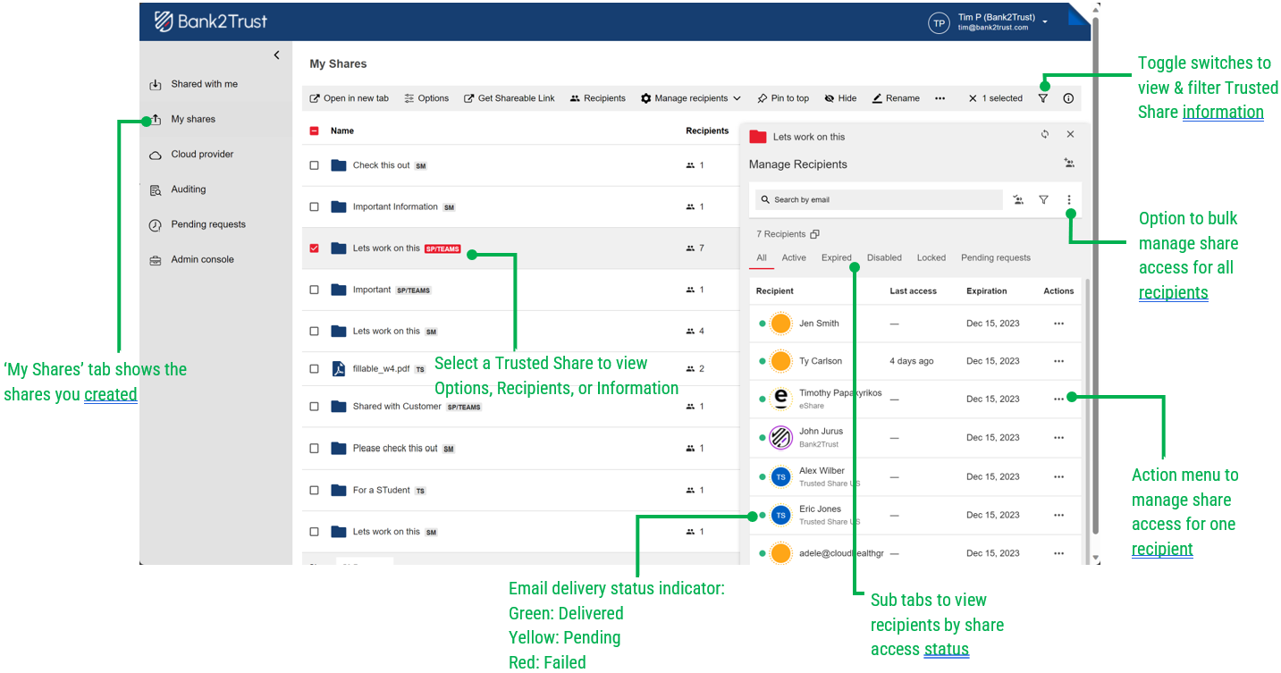Open the filter icon for Trusted Shares
1281x673 pixels.
[1042, 97]
